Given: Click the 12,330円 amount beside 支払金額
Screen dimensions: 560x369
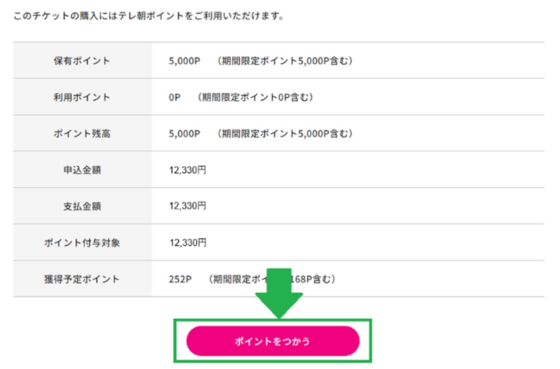Looking at the screenshot, I should pyautogui.click(x=187, y=206).
